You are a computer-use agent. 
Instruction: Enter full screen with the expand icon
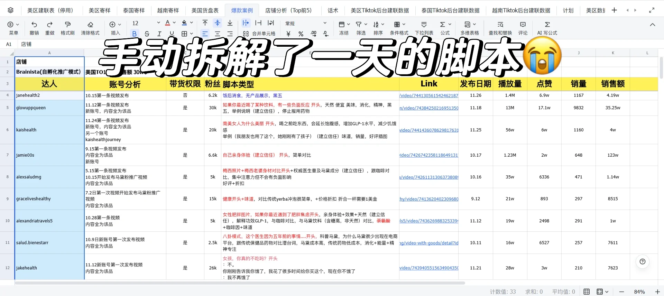coord(652,10)
